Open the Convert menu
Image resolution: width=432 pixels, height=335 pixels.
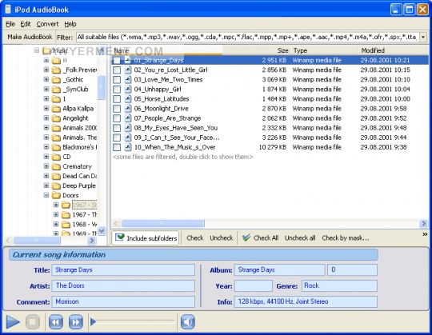pos(47,24)
